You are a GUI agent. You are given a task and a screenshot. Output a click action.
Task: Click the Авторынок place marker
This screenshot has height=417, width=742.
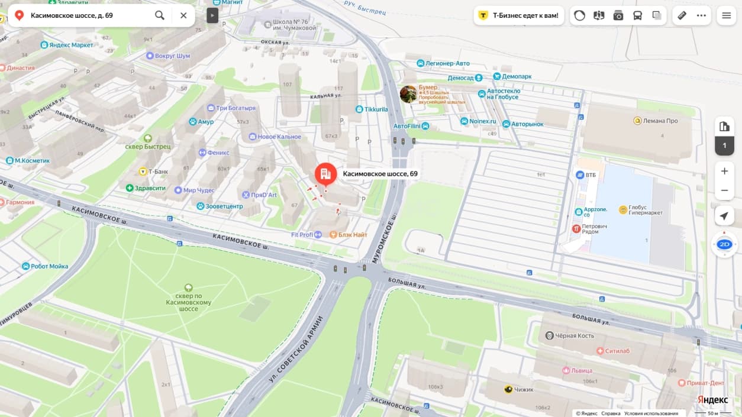506,124
